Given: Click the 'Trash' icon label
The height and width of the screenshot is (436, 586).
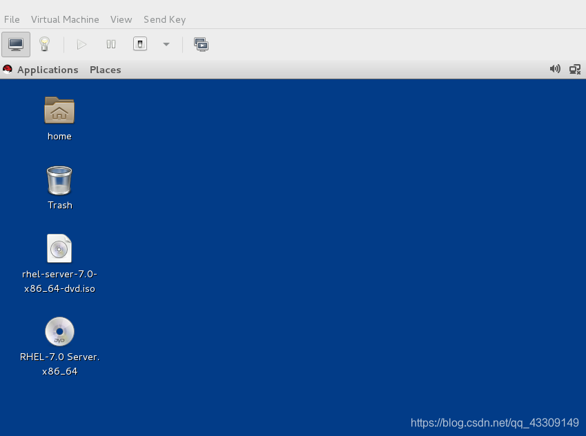Looking at the screenshot, I should [x=60, y=205].
